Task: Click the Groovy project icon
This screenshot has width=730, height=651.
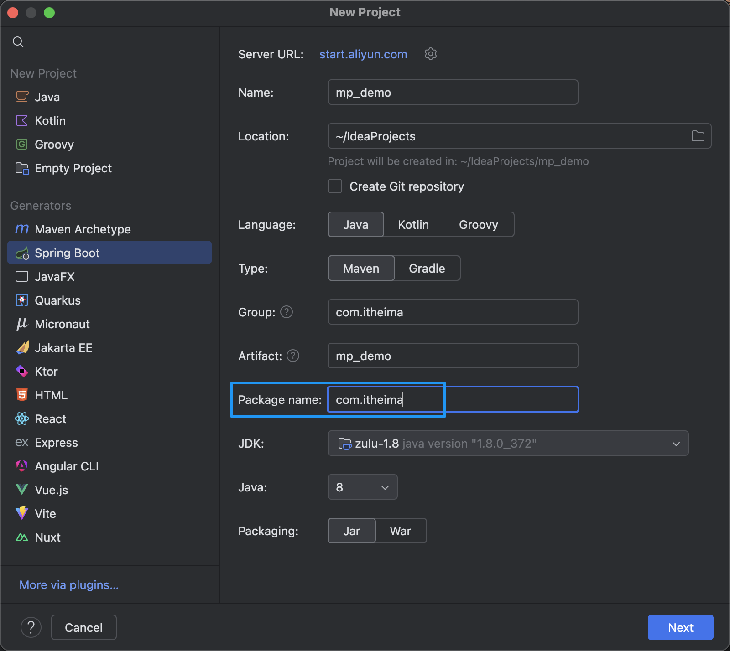Action: [x=22, y=144]
